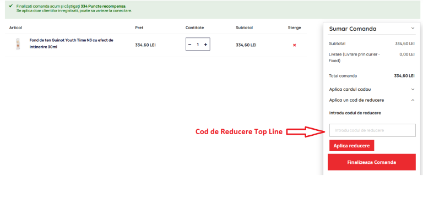Image resolution: width=423 pixels, height=204 pixels.
Task: Click the shipping cost 0,00 LEI
Action: click(x=407, y=54)
